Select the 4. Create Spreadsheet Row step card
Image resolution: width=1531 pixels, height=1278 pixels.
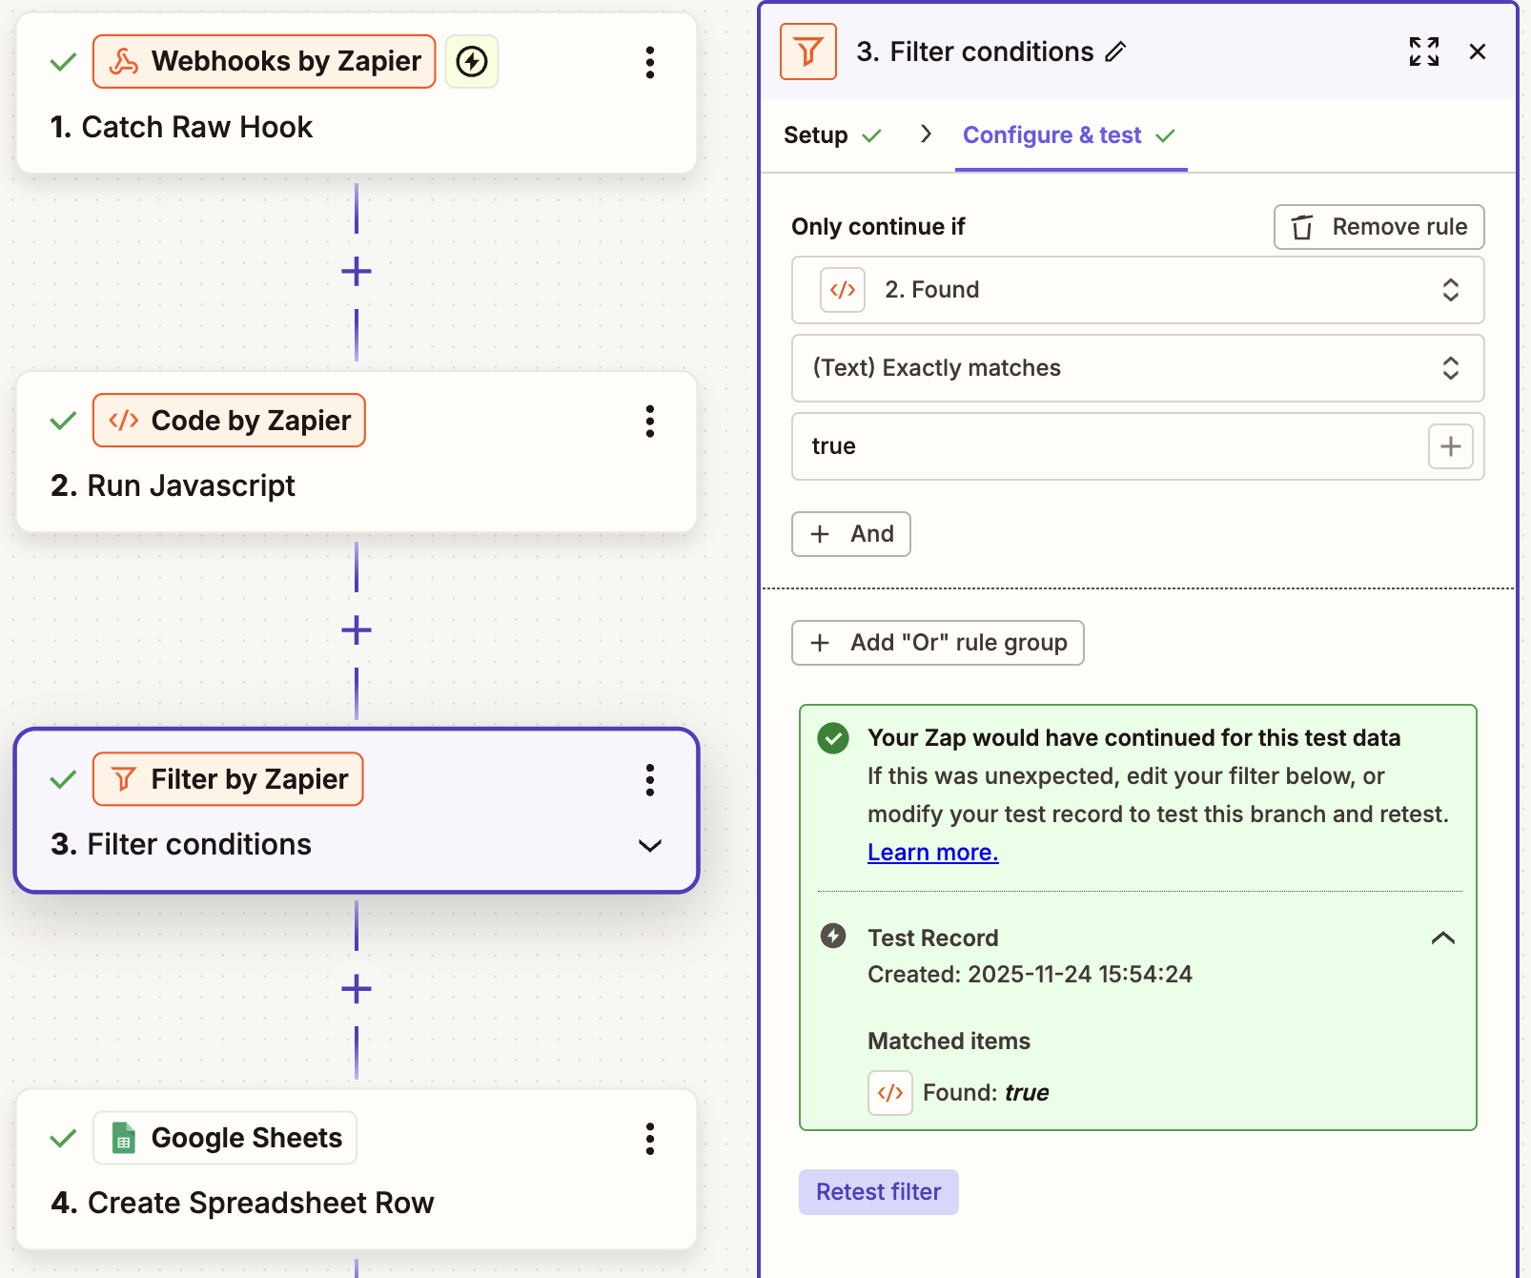pos(357,1169)
